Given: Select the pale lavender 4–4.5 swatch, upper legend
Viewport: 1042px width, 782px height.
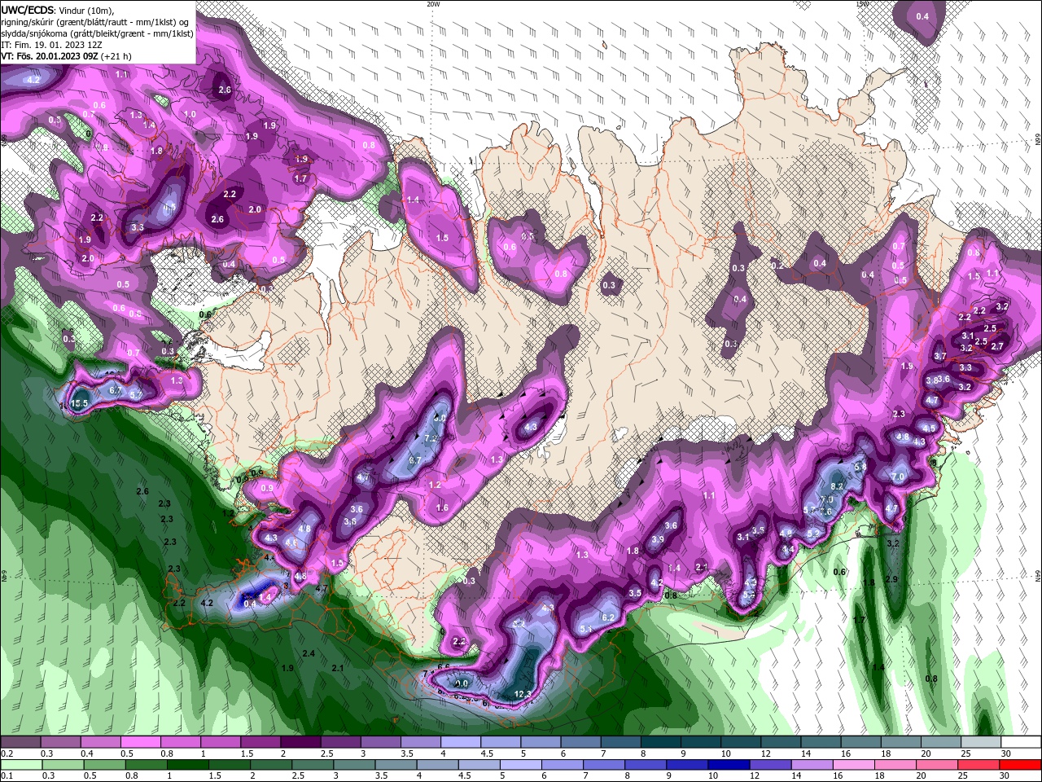Looking at the screenshot, I should tap(460, 742).
